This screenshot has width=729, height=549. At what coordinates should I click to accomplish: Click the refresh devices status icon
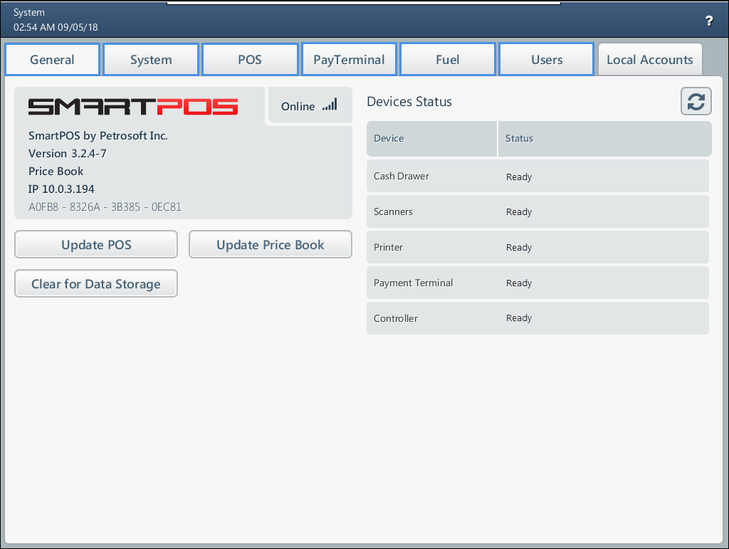pyautogui.click(x=696, y=101)
